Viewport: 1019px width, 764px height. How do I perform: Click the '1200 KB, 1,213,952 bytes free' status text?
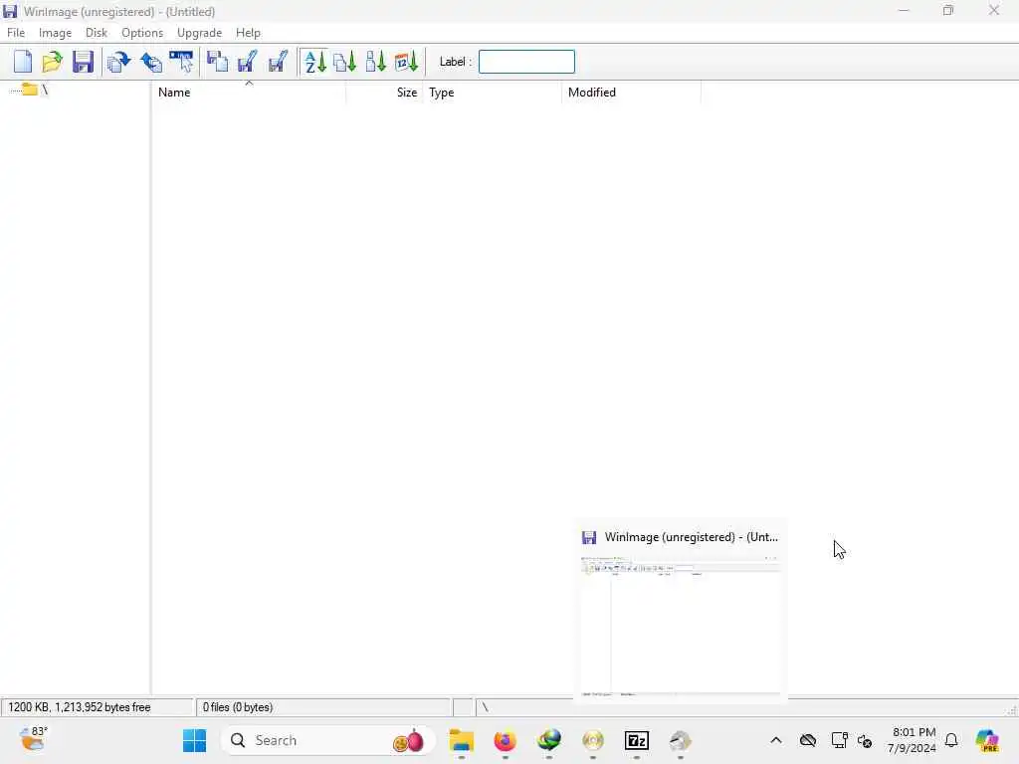80,707
